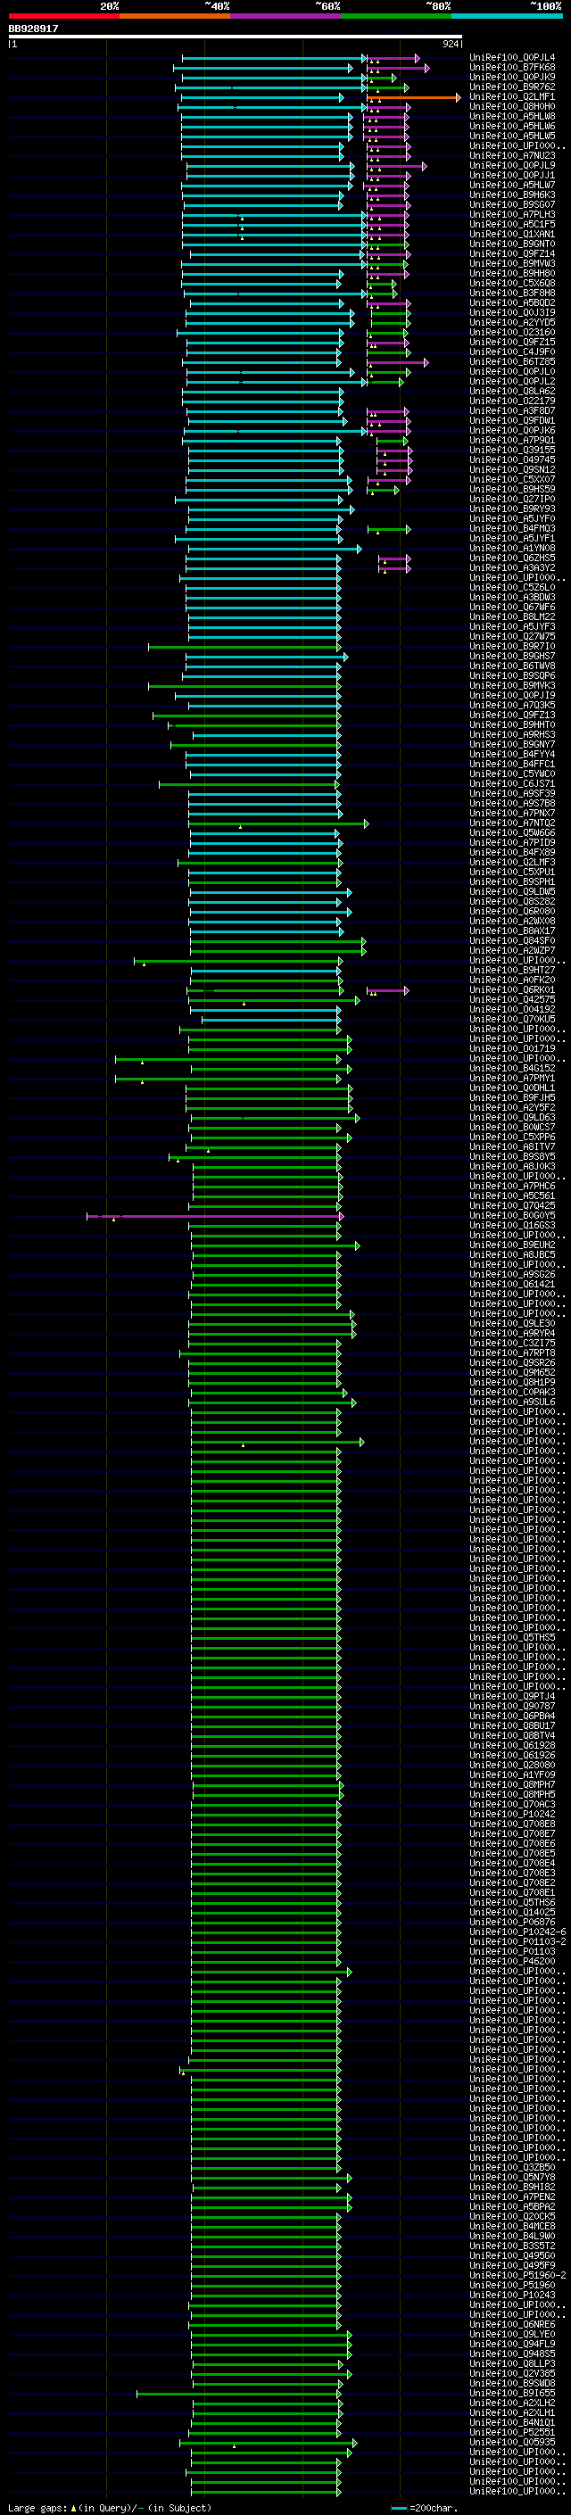
Task: Open hit UniRef100_Q2LMF1
Action: [512, 97]
